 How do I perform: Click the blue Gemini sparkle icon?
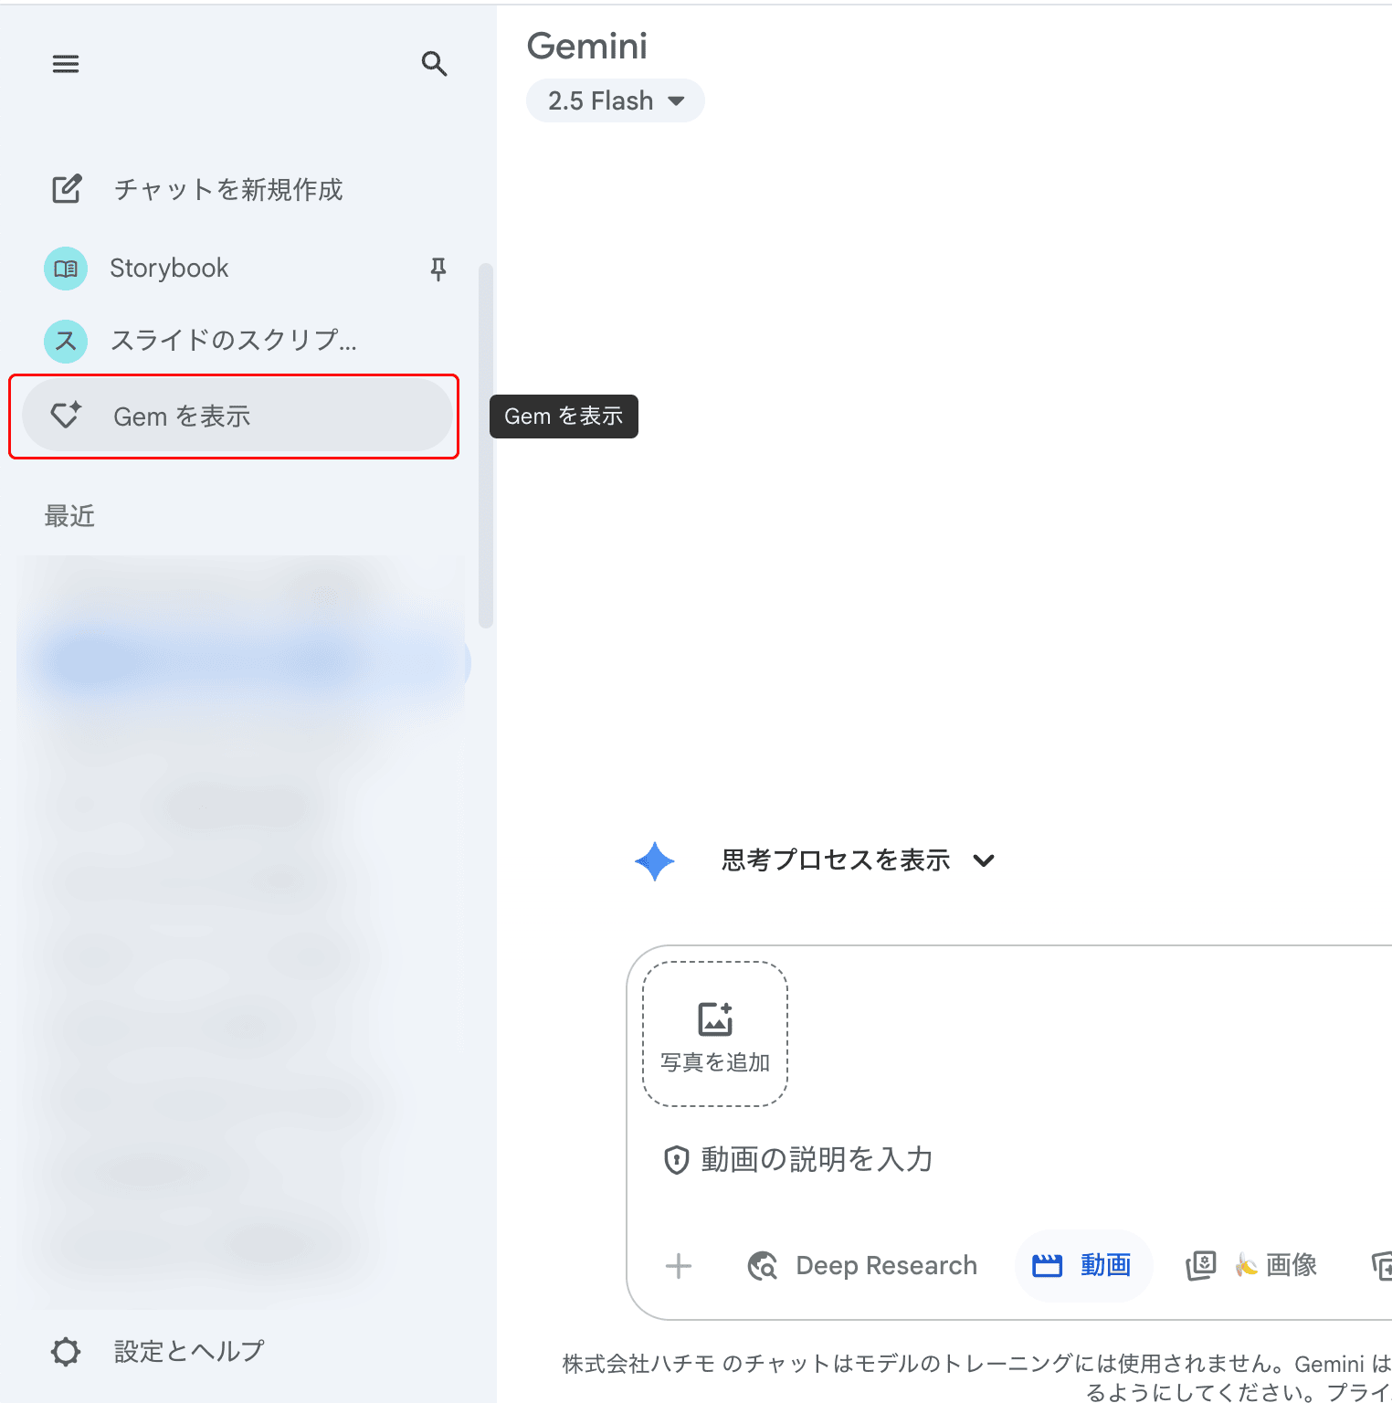(655, 861)
